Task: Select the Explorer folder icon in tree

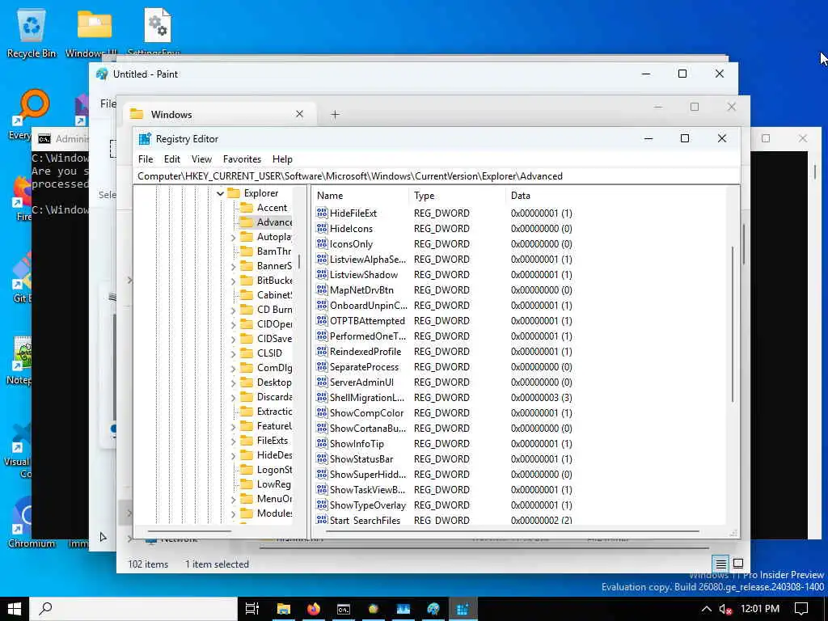Action: (234, 193)
